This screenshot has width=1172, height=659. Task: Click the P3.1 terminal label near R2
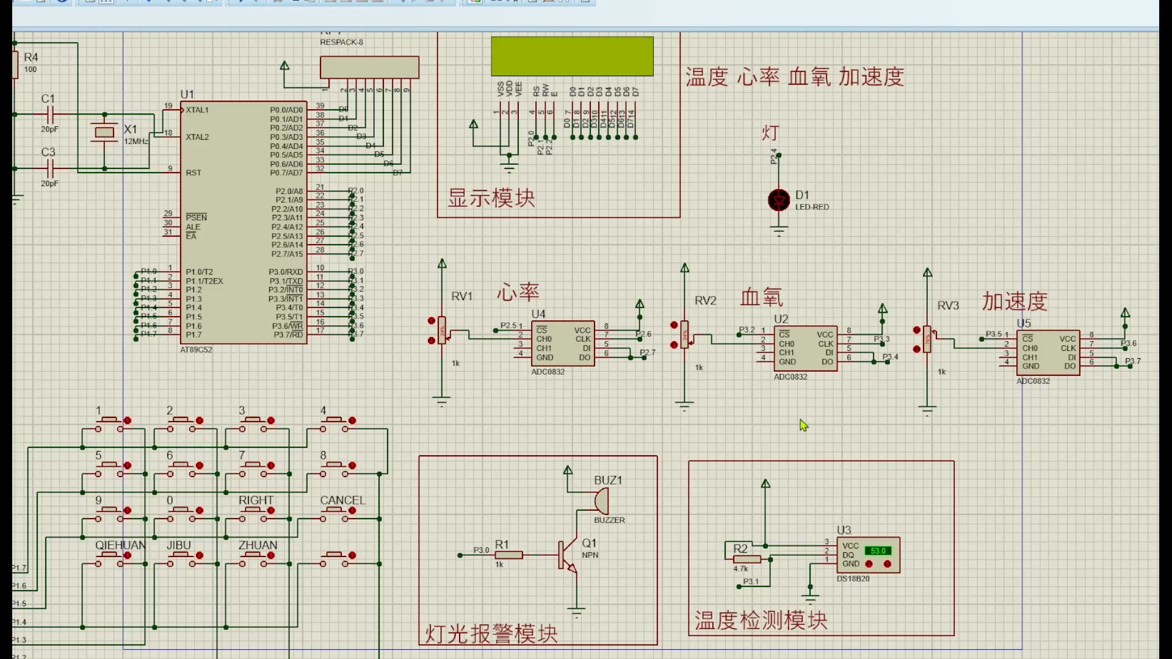click(x=751, y=581)
